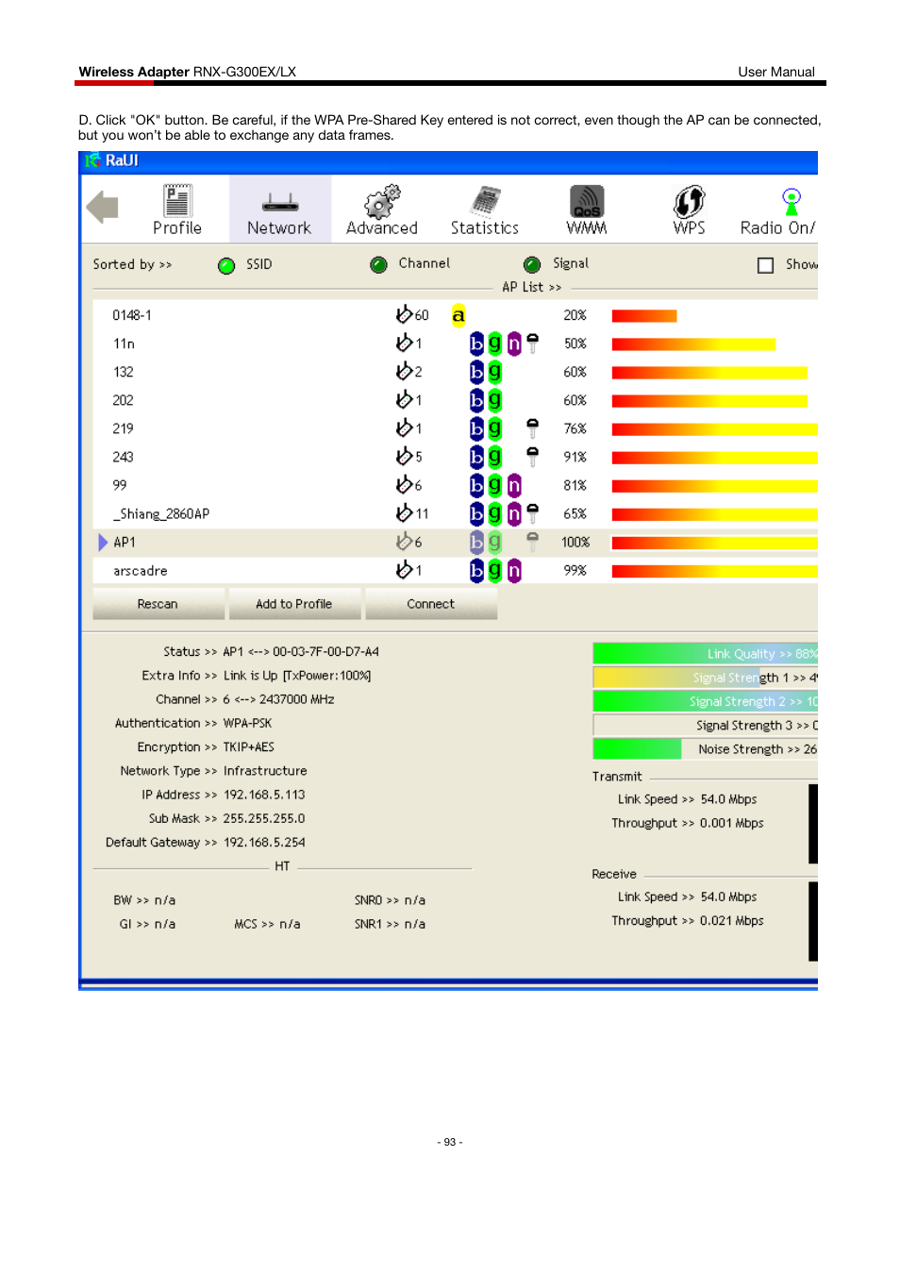Click the channel 5 icon in the 243 row

pyautogui.click(x=405, y=456)
